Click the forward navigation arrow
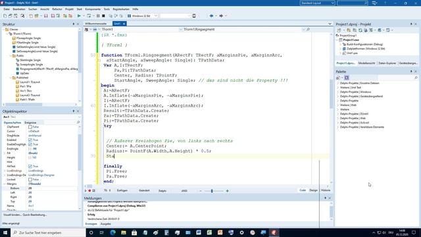 click(221, 16)
